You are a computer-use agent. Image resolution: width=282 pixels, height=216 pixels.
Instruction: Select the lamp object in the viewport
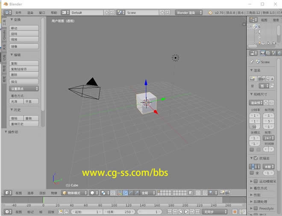point(175,58)
